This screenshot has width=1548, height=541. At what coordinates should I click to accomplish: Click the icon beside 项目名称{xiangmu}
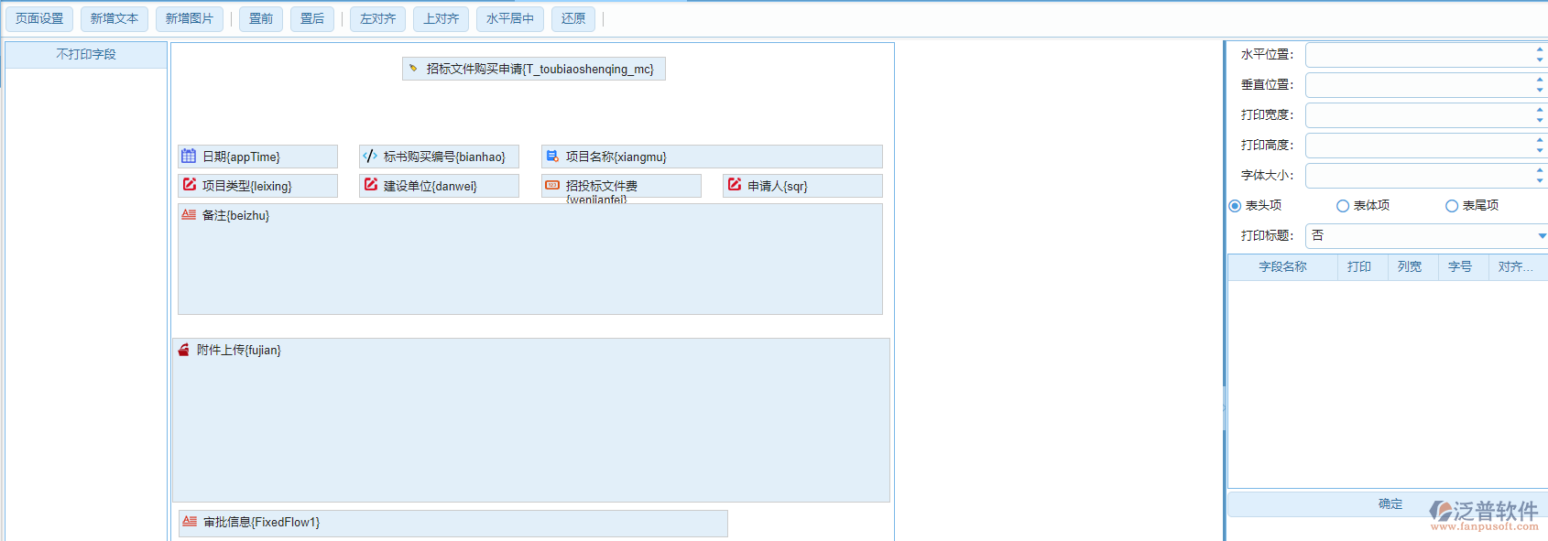(x=552, y=156)
